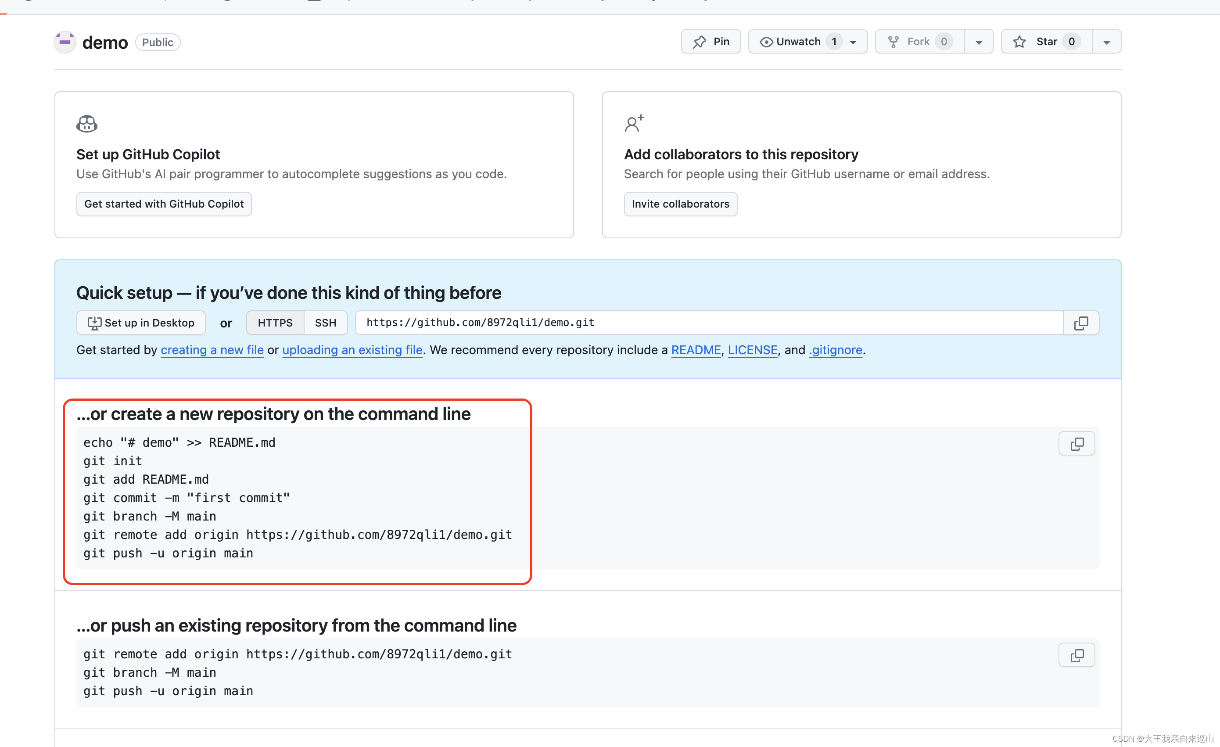Open the uploading an existing file link
The image size is (1220, 747).
click(352, 350)
